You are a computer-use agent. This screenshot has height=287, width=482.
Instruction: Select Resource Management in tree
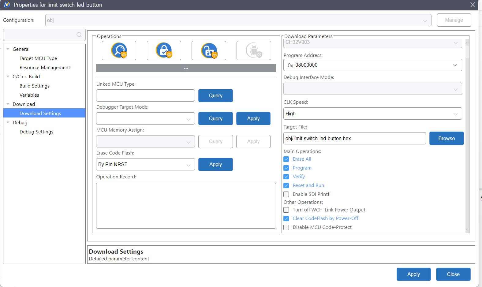pos(45,67)
